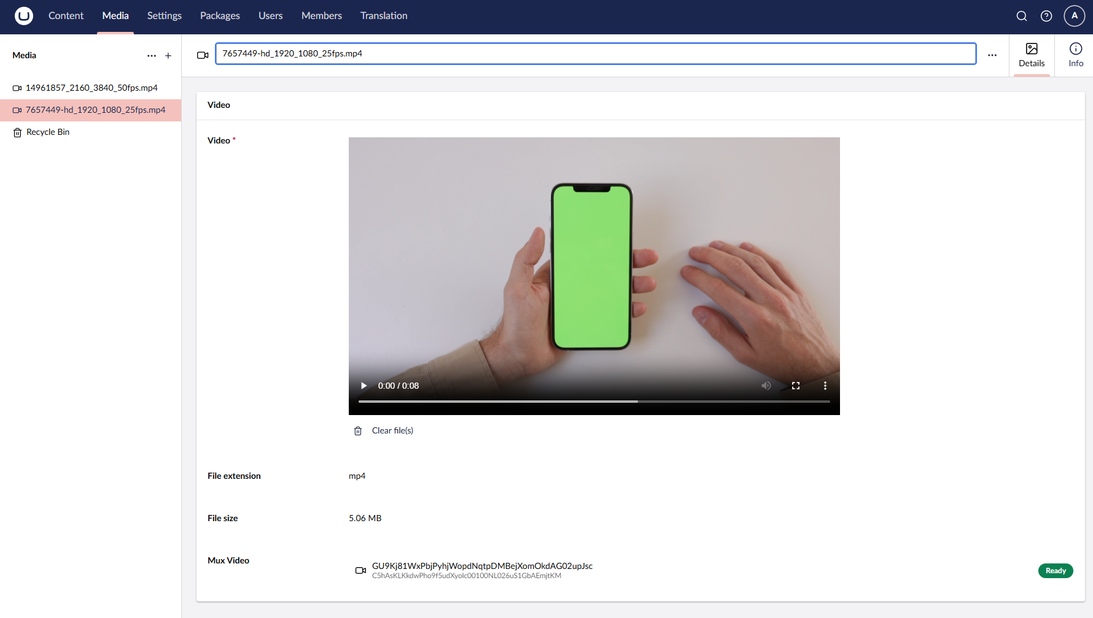The height and width of the screenshot is (618, 1093).
Task: Open the Media sidebar actions menu
Action: [x=152, y=55]
